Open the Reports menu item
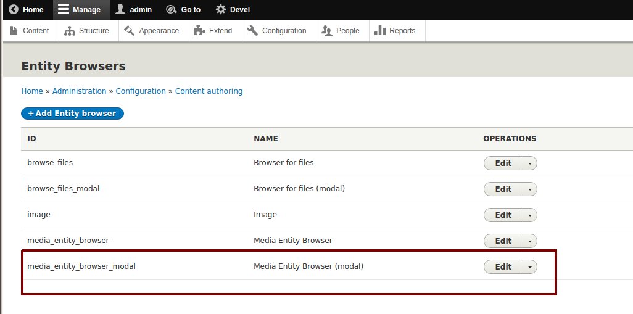Viewport: 633px width, 314px height. click(x=395, y=31)
